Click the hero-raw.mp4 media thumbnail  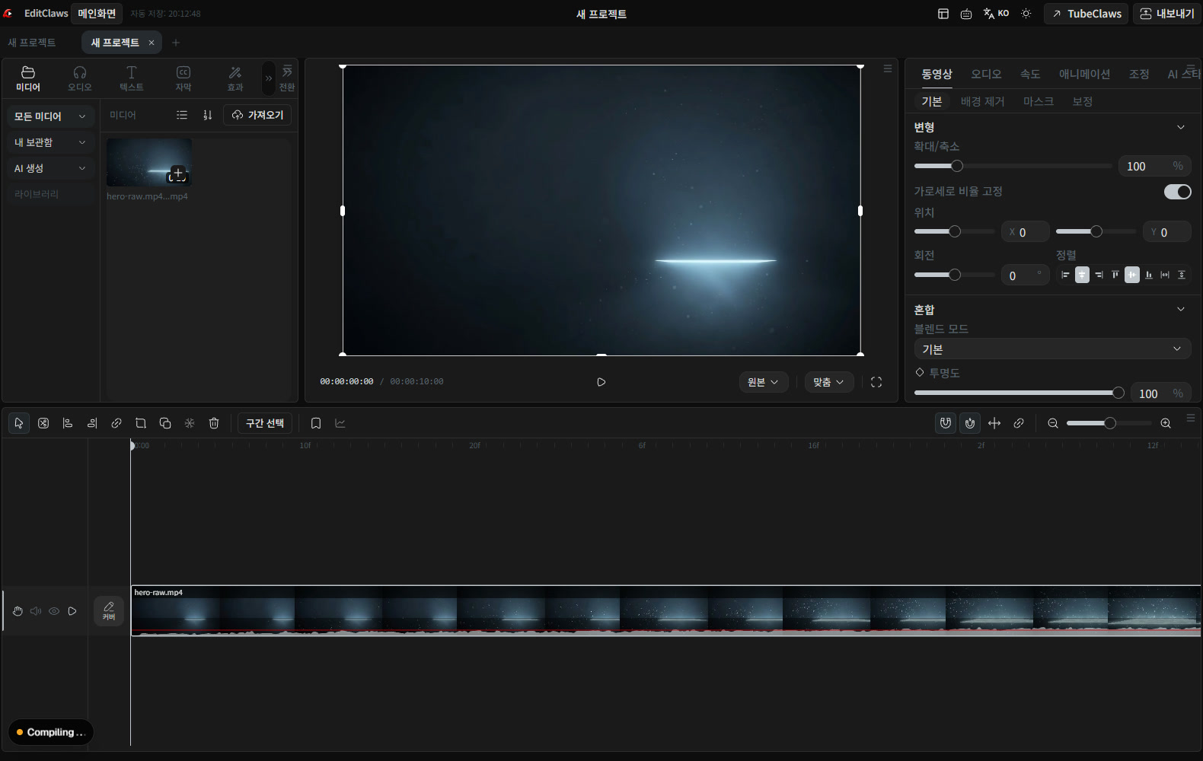pos(149,162)
